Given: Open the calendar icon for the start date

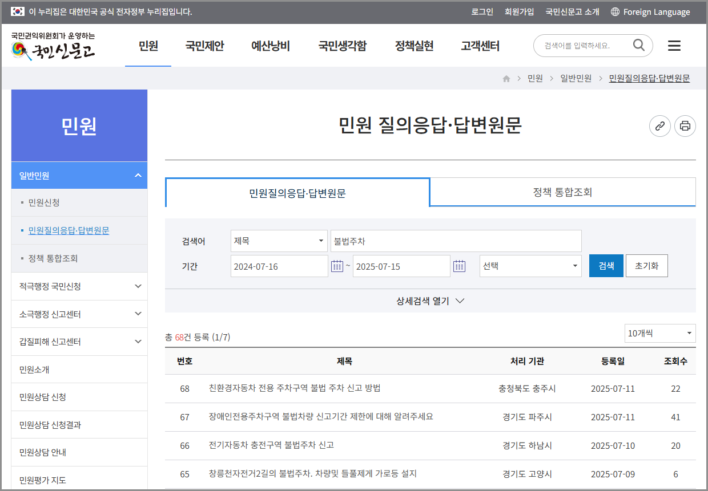Looking at the screenshot, I should click(x=337, y=266).
